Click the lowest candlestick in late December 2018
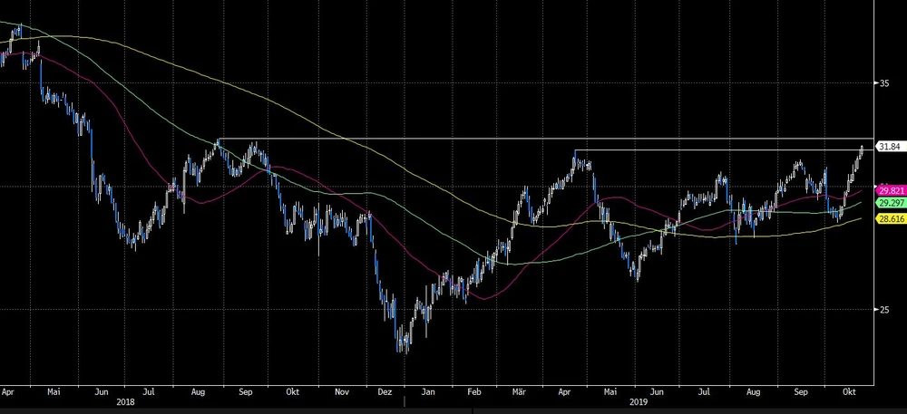This screenshot has width=907, height=414. pyautogui.click(x=403, y=345)
